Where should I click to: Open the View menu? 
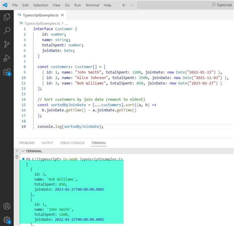click(x=56, y=5)
